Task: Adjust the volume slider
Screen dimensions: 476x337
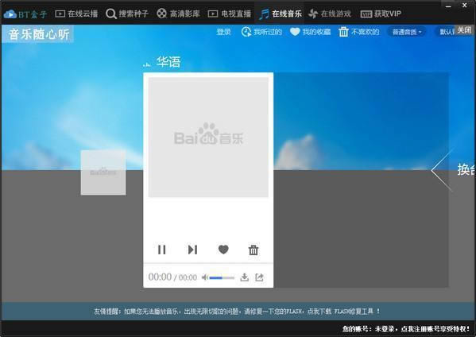Action: pyautogui.click(x=222, y=277)
